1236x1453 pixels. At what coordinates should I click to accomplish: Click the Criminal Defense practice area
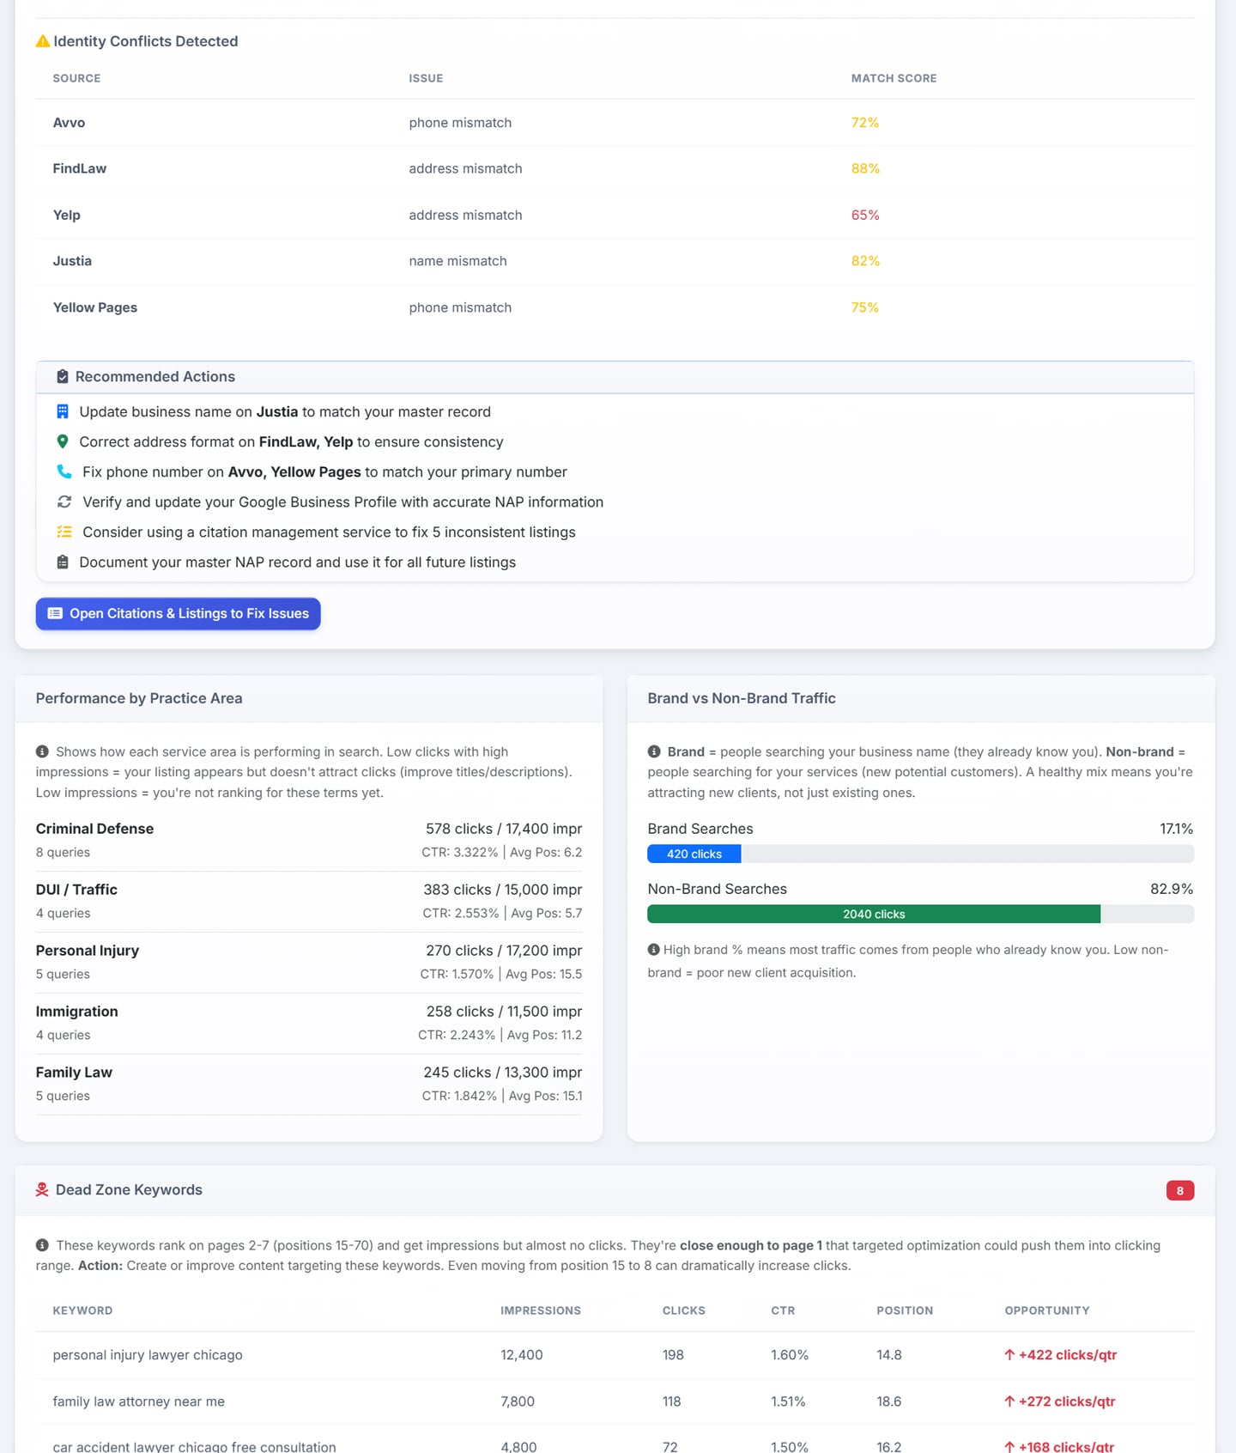point(94,829)
